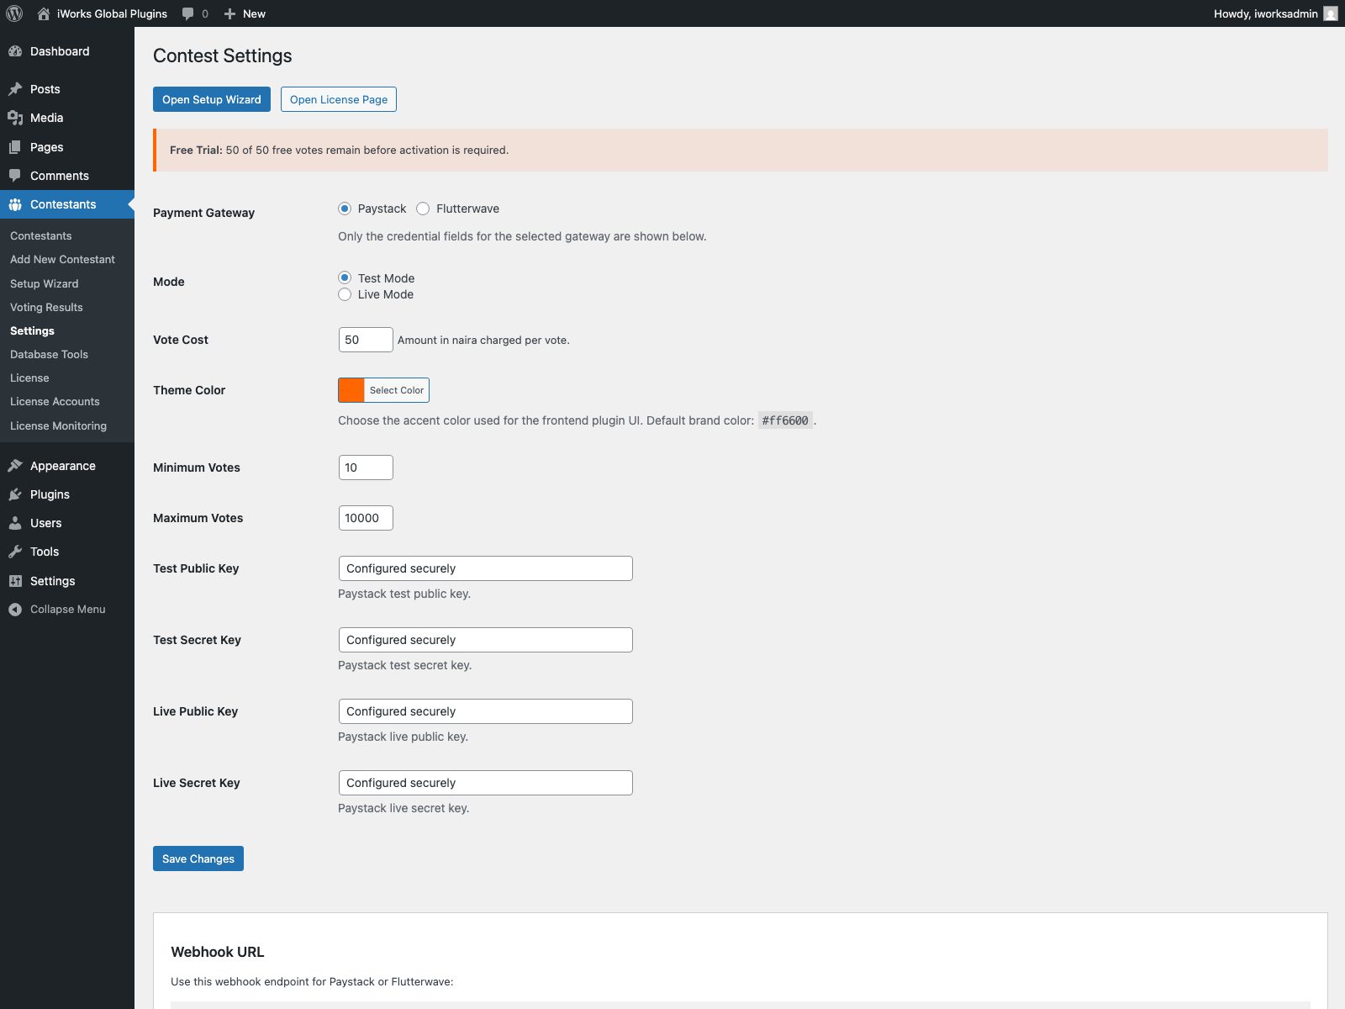1345x1009 pixels.
Task: Click the Open License Page button
Action: (x=339, y=99)
